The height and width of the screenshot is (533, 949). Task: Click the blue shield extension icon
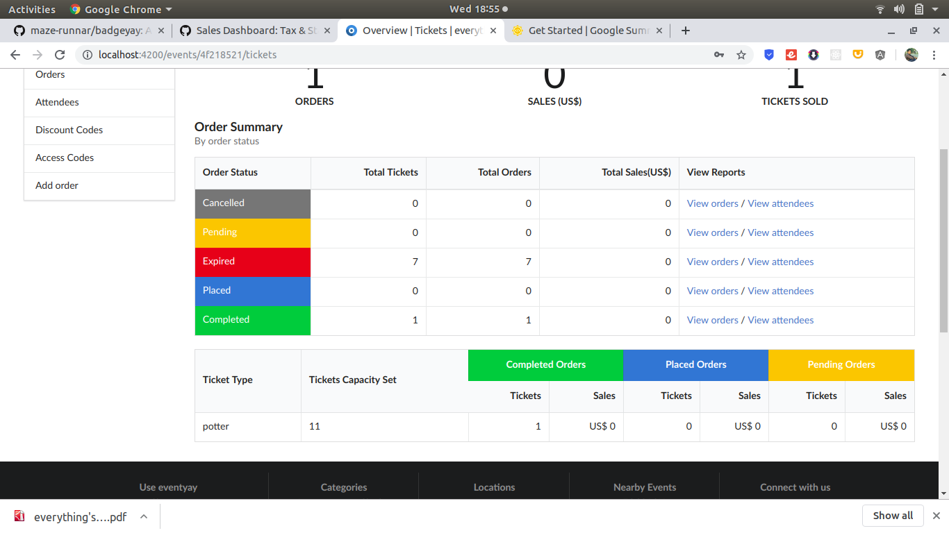pyautogui.click(x=769, y=55)
